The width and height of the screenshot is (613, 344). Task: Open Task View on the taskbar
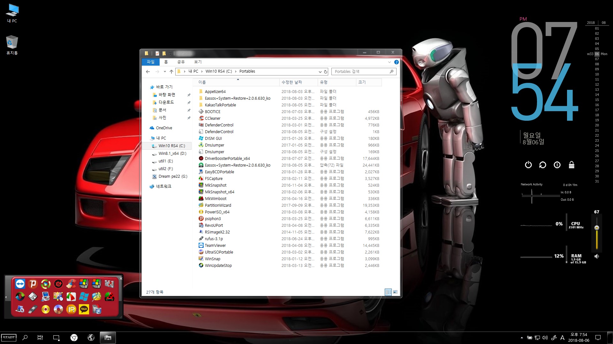tap(40, 338)
